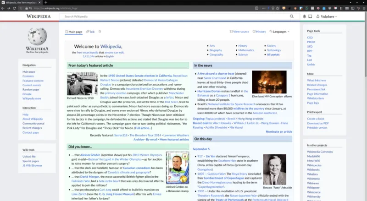Open the page actions three-dots menu
The width and height of the screenshot is (367, 201).
pyautogui.click(x=264, y=8)
